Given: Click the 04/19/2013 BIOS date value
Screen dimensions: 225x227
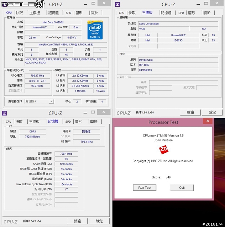Looking at the screenshot, I should [145, 70].
